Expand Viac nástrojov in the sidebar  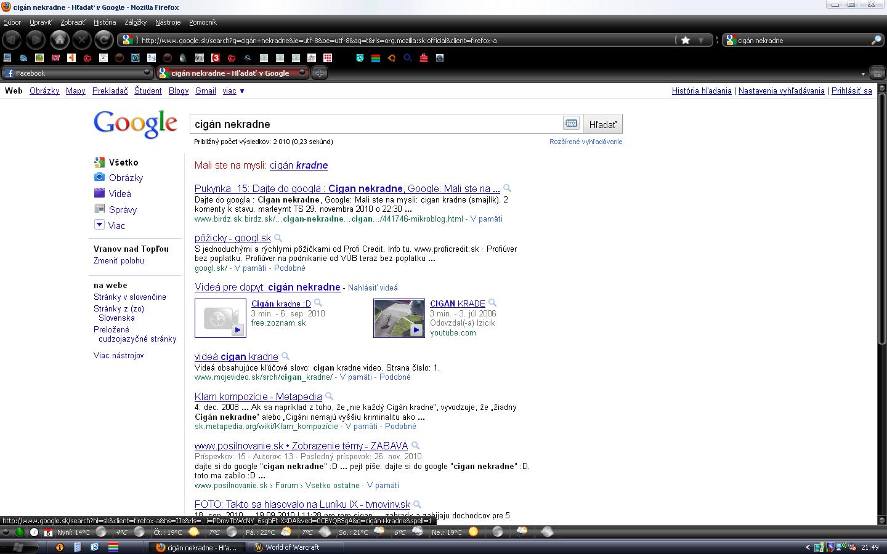tap(119, 355)
